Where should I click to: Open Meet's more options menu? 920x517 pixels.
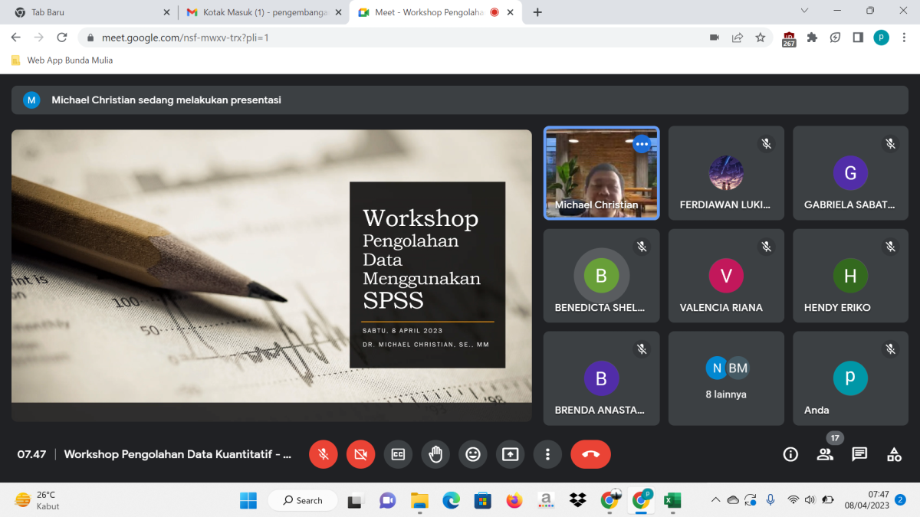pyautogui.click(x=547, y=454)
